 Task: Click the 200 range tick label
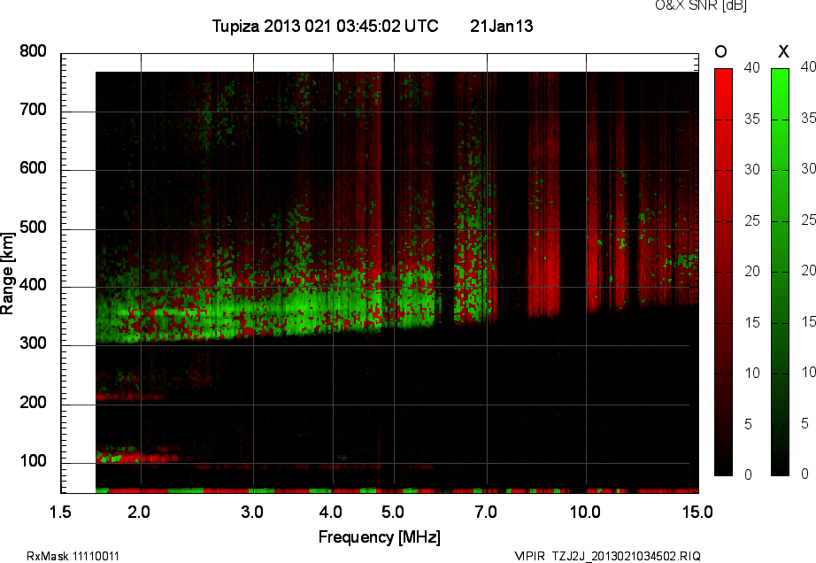pyautogui.click(x=33, y=402)
